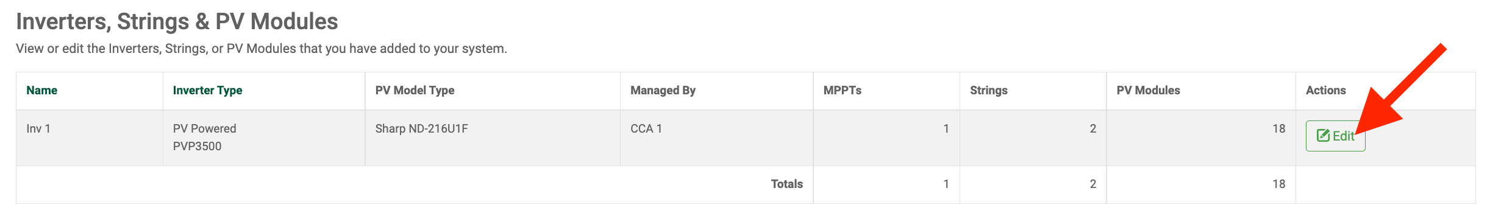Select the Strings column header
This screenshot has height=219, width=1490.
(989, 90)
